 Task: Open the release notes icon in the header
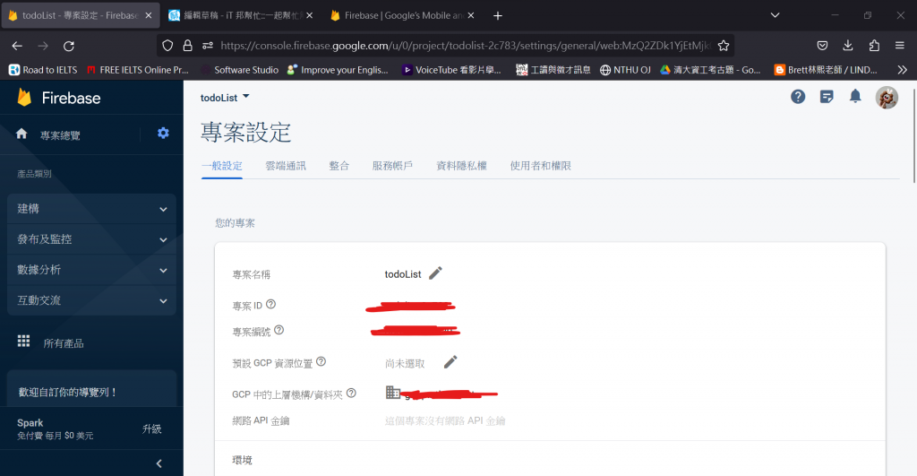point(827,97)
